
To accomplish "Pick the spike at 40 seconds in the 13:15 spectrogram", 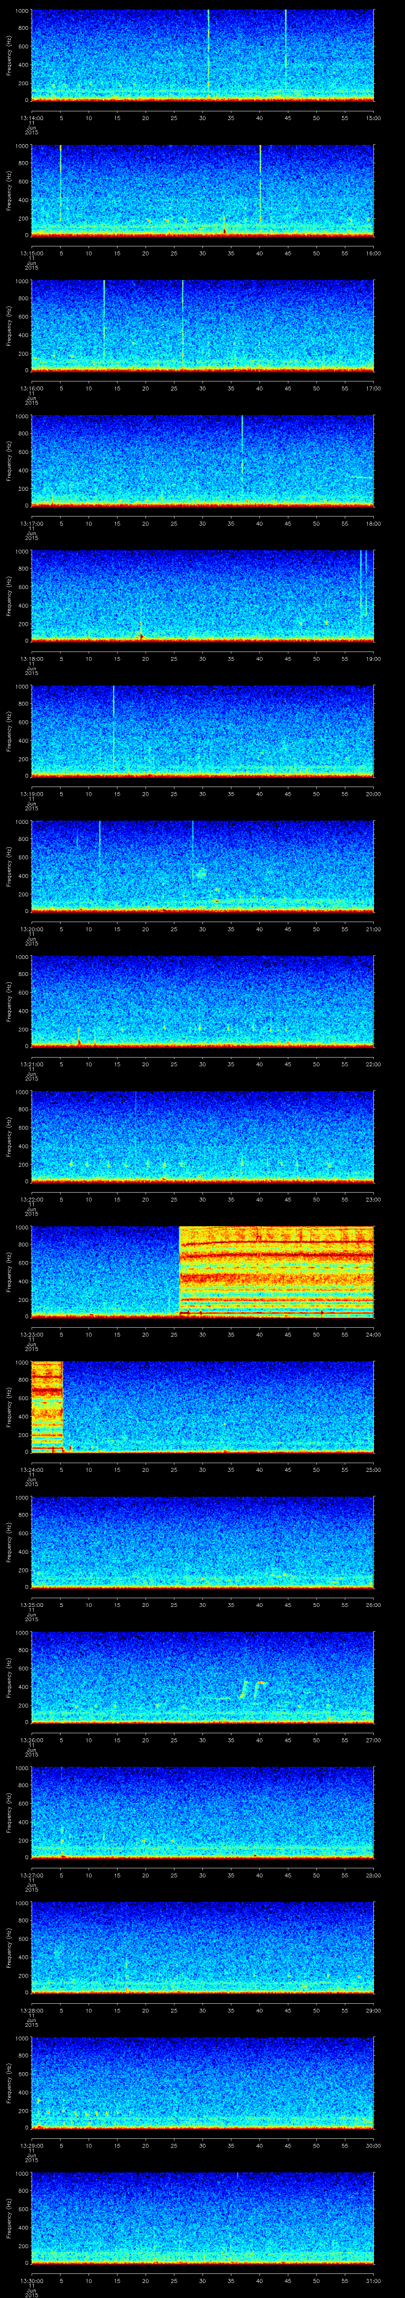I will click(x=260, y=183).
